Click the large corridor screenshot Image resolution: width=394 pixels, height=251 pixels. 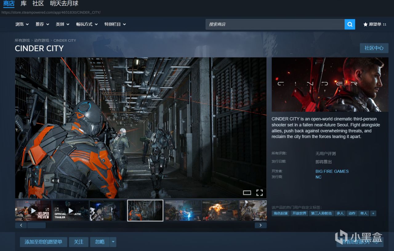tap(141, 128)
